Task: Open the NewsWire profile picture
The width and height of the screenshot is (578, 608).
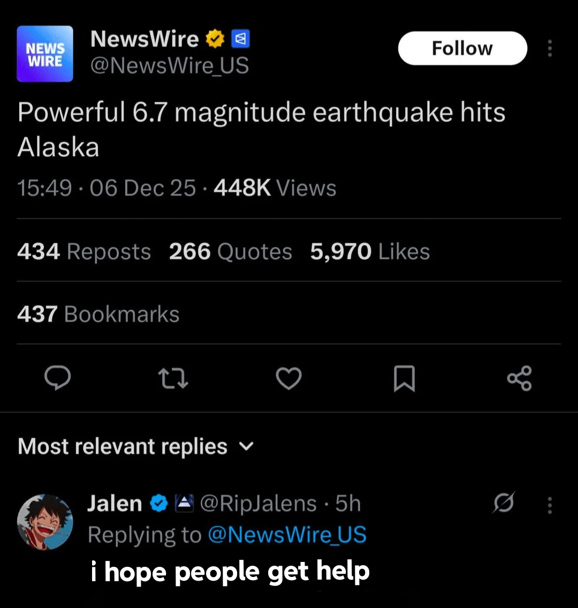Action: click(x=45, y=54)
